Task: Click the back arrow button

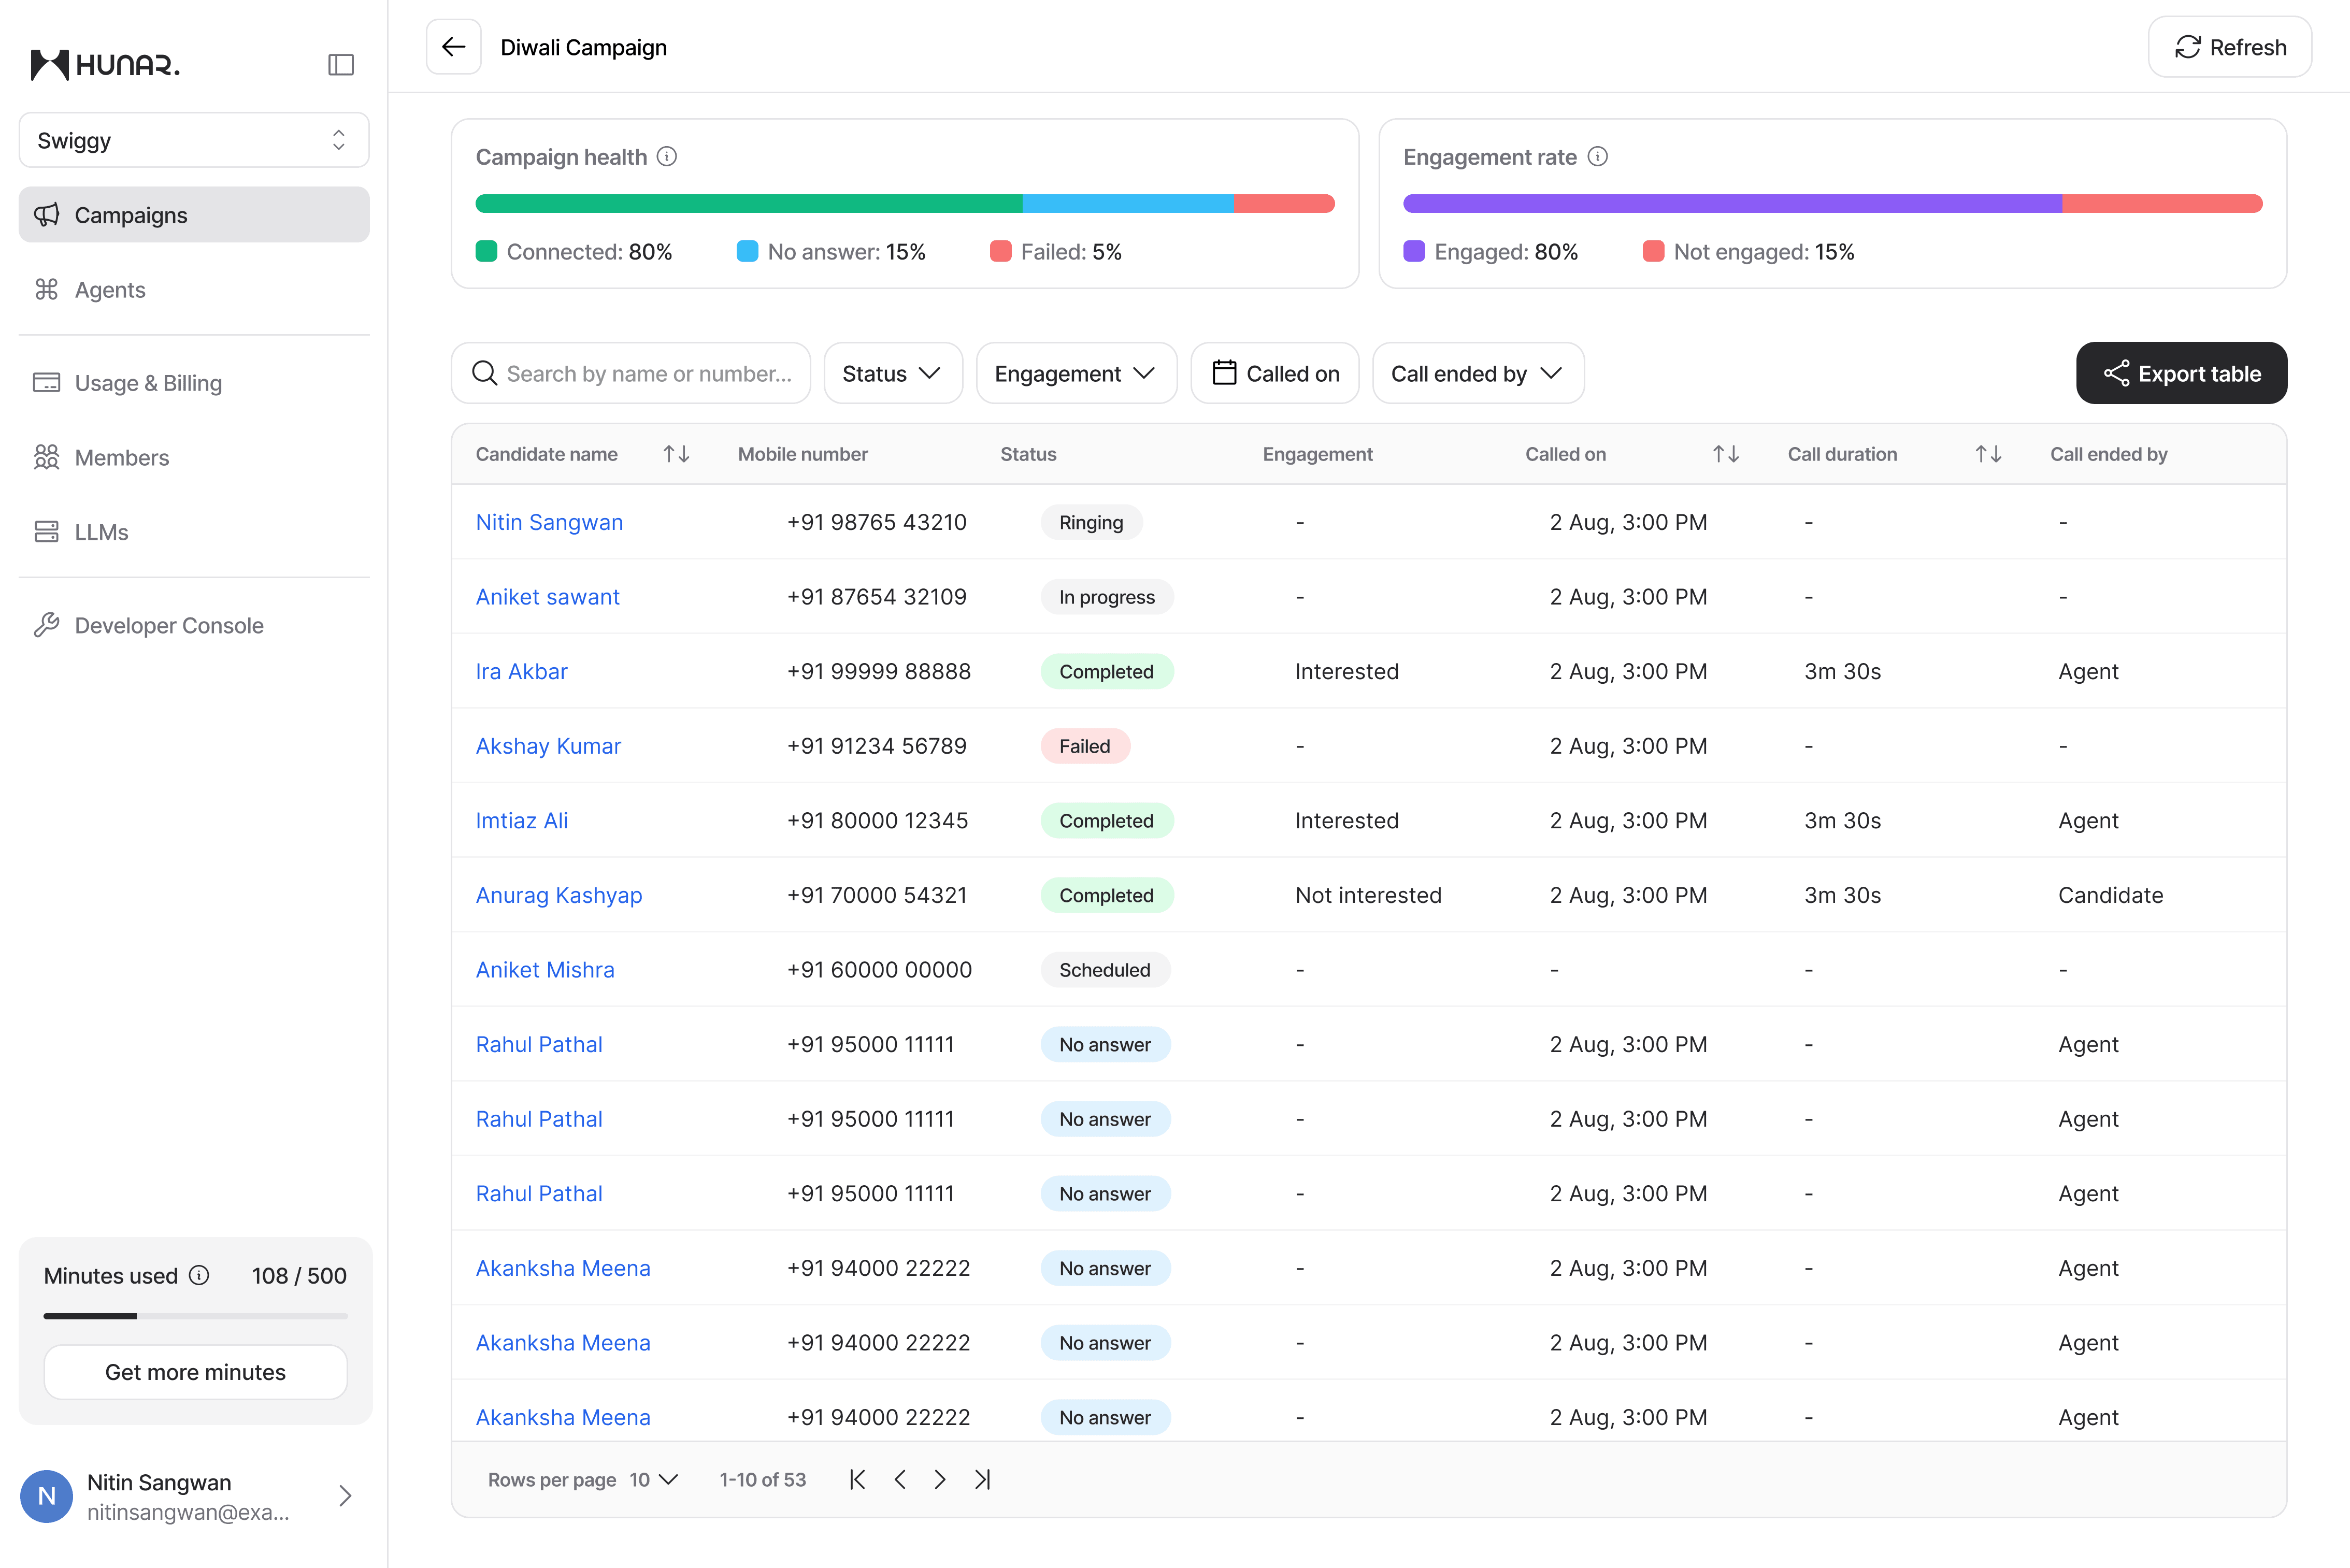Action: click(454, 47)
